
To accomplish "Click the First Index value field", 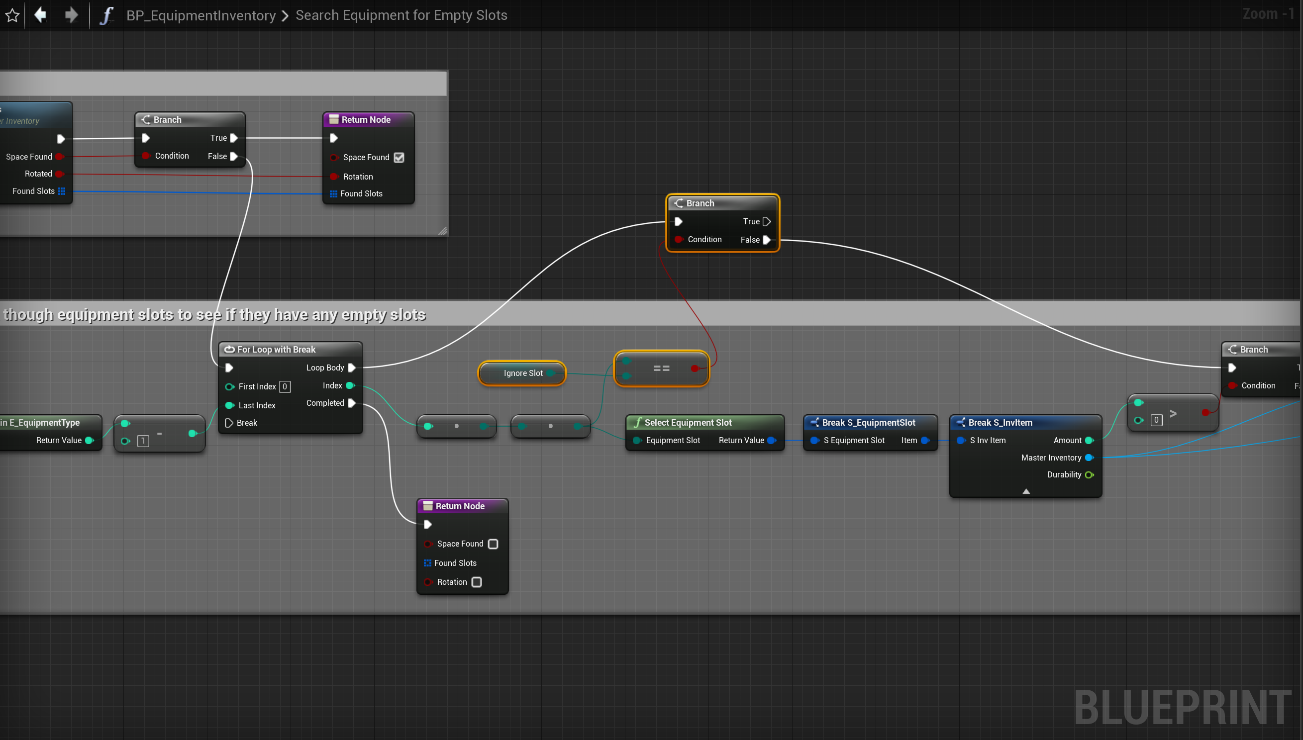I will tap(285, 387).
